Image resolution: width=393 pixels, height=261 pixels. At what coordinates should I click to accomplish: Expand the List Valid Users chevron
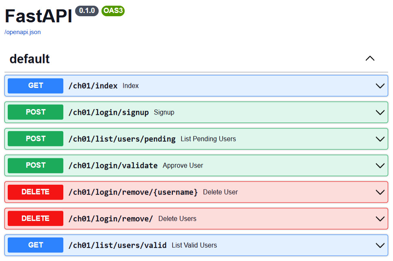click(380, 245)
